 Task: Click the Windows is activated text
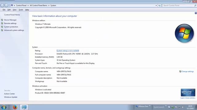coord(43,90)
